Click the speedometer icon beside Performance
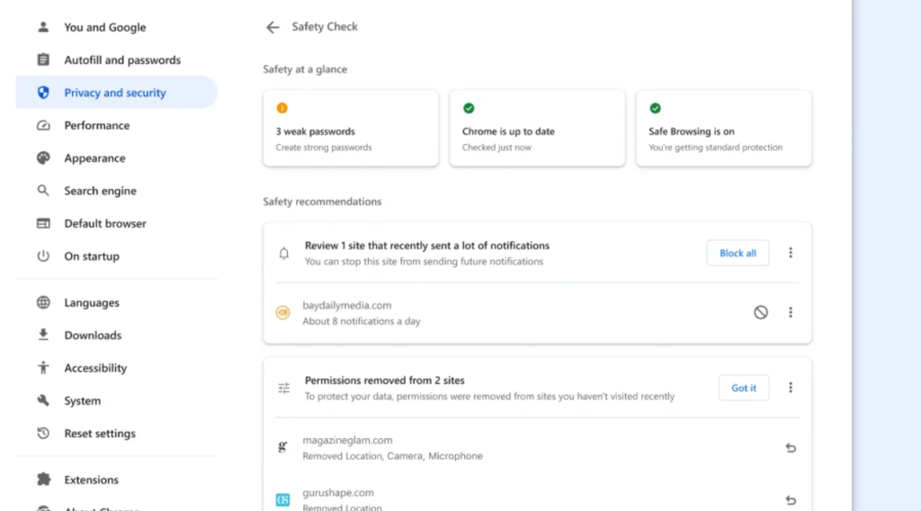 coord(43,125)
